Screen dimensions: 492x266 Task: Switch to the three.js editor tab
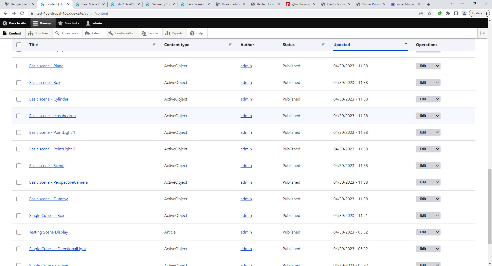coord(231,4)
